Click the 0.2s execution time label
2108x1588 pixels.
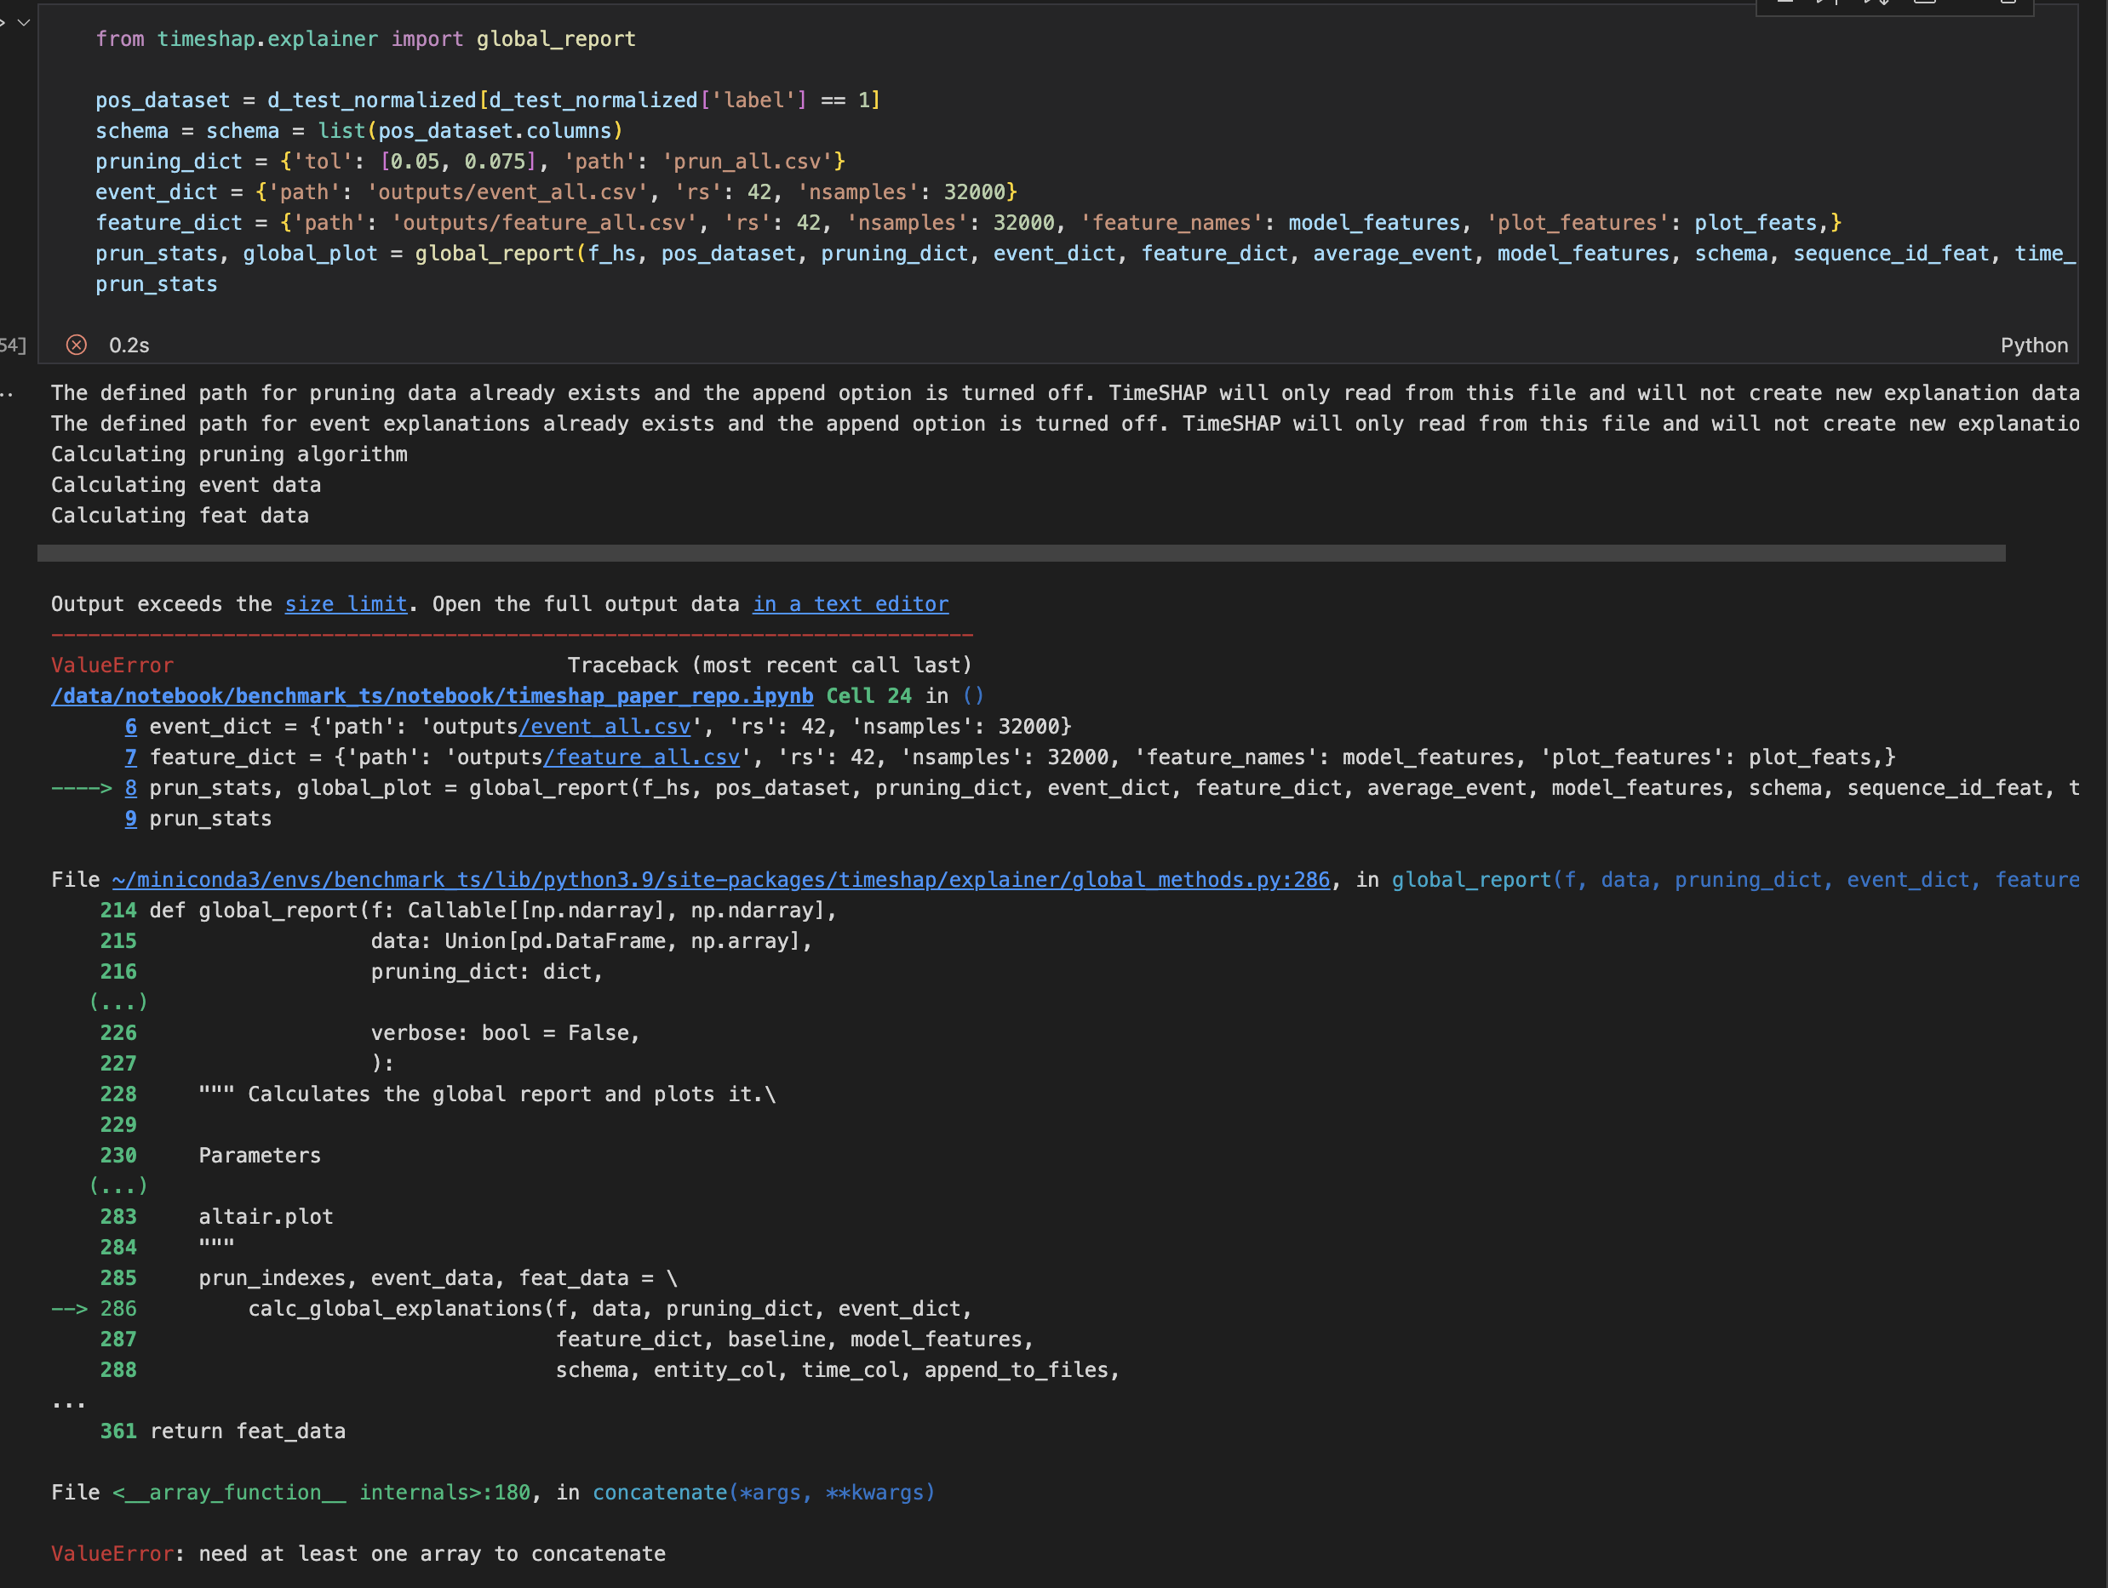pyautogui.click(x=129, y=345)
